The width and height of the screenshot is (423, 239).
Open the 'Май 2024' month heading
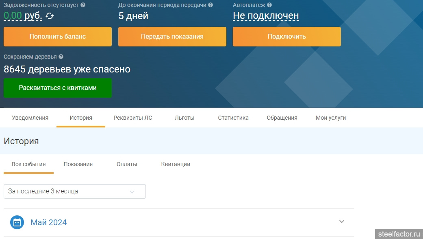49,222
